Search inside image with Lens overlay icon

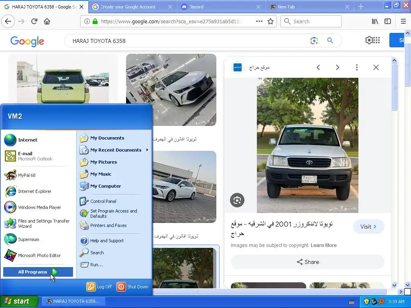click(x=237, y=201)
